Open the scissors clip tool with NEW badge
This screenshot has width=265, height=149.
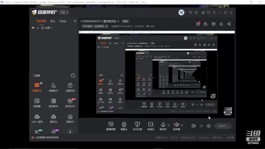pos(37,131)
